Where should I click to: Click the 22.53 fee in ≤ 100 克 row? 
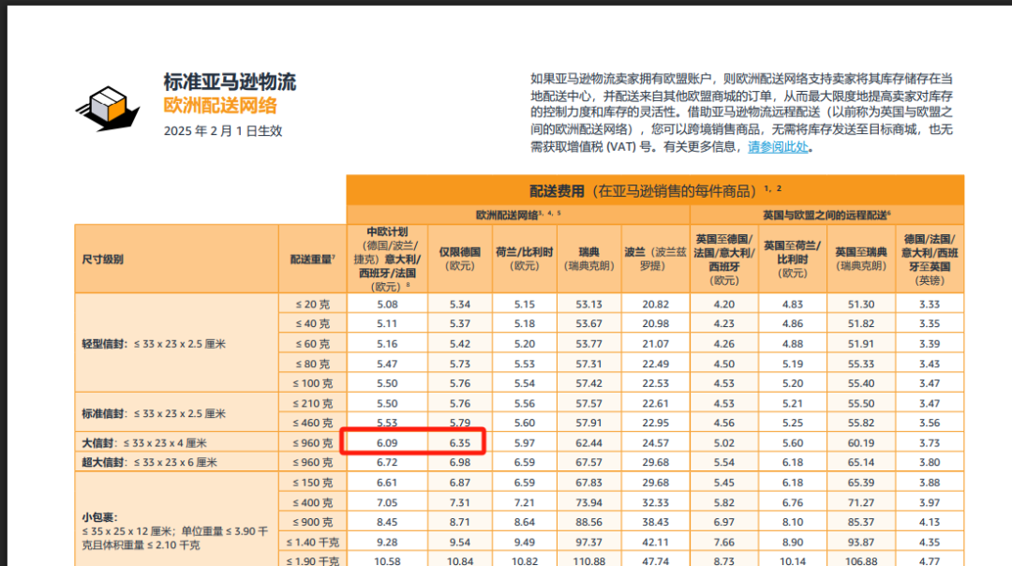(x=655, y=383)
